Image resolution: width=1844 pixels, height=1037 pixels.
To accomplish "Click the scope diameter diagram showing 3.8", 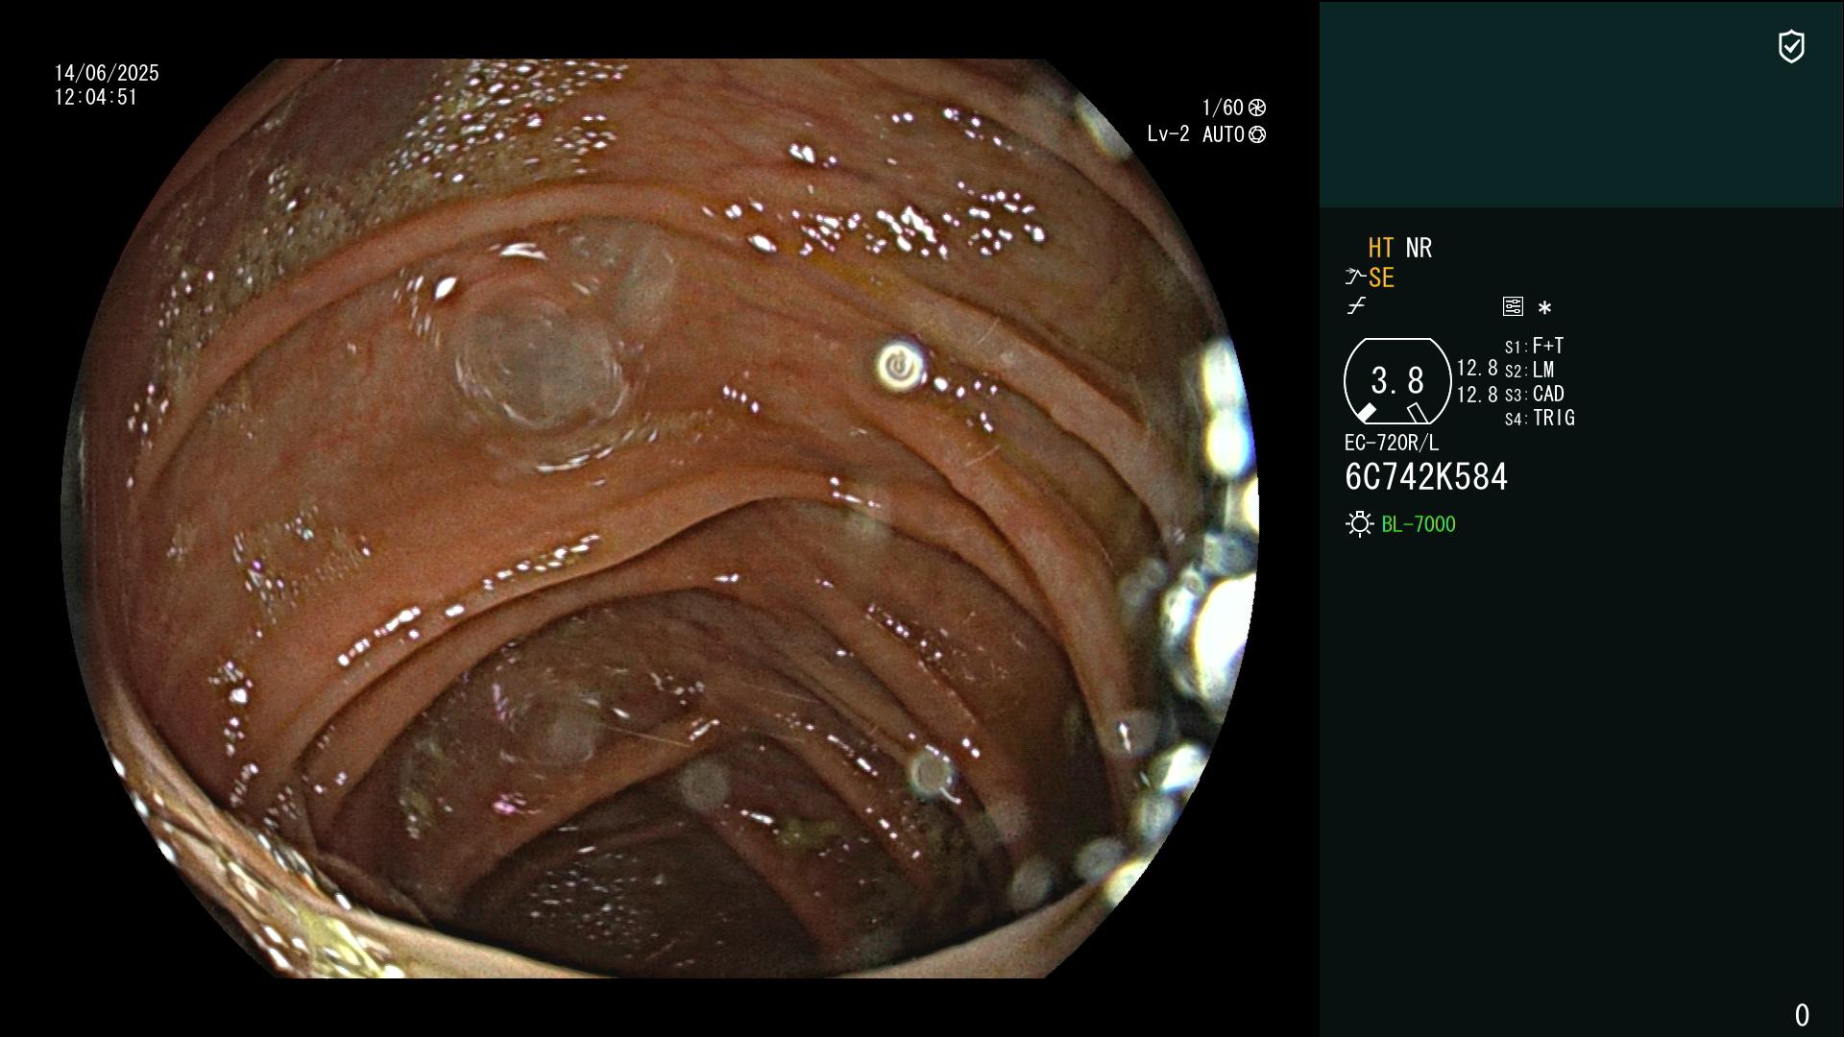I will (x=1396, y=381).
